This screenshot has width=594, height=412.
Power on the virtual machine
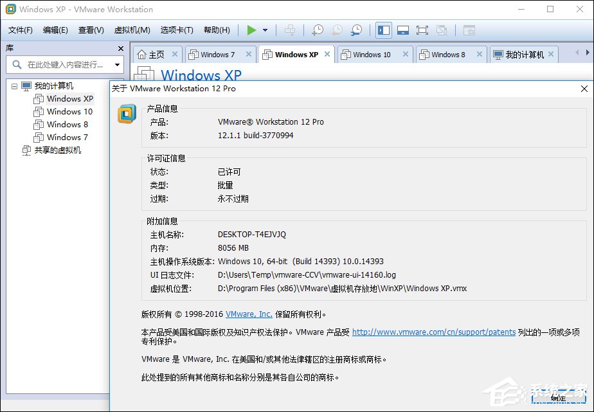pyautogui.click(x=253, y=30)
